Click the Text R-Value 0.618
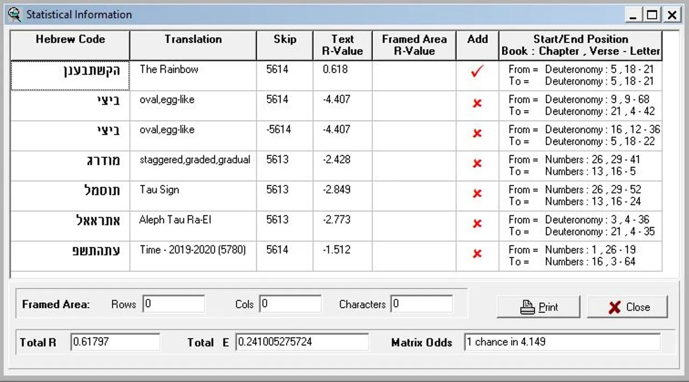 (335, 69)
